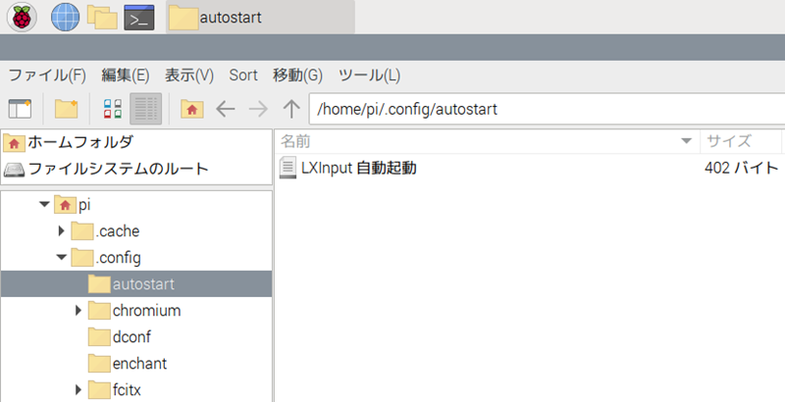
Task: Launch the terminal from the taskbar
Action: click(139, 17)
